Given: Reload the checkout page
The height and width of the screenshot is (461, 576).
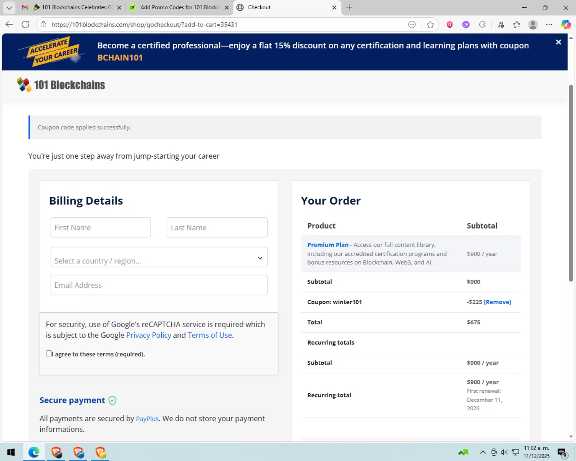Looking at the screenshot, I should click(25, 25).
